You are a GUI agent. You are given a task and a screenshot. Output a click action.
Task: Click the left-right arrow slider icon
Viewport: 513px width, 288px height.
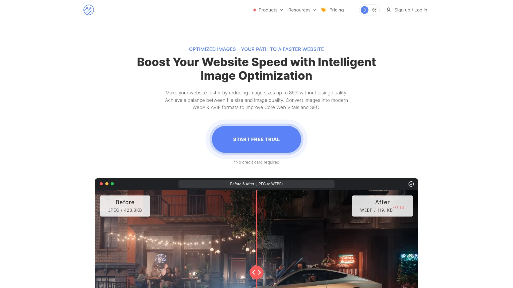coord(256,272)
